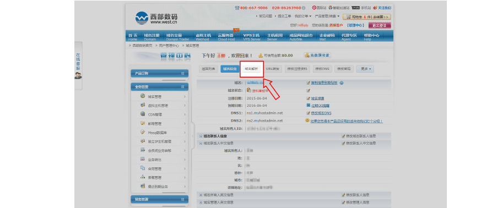Open the URL转发 tab
This screenshot has height=208, width=492.
[273, 69]
